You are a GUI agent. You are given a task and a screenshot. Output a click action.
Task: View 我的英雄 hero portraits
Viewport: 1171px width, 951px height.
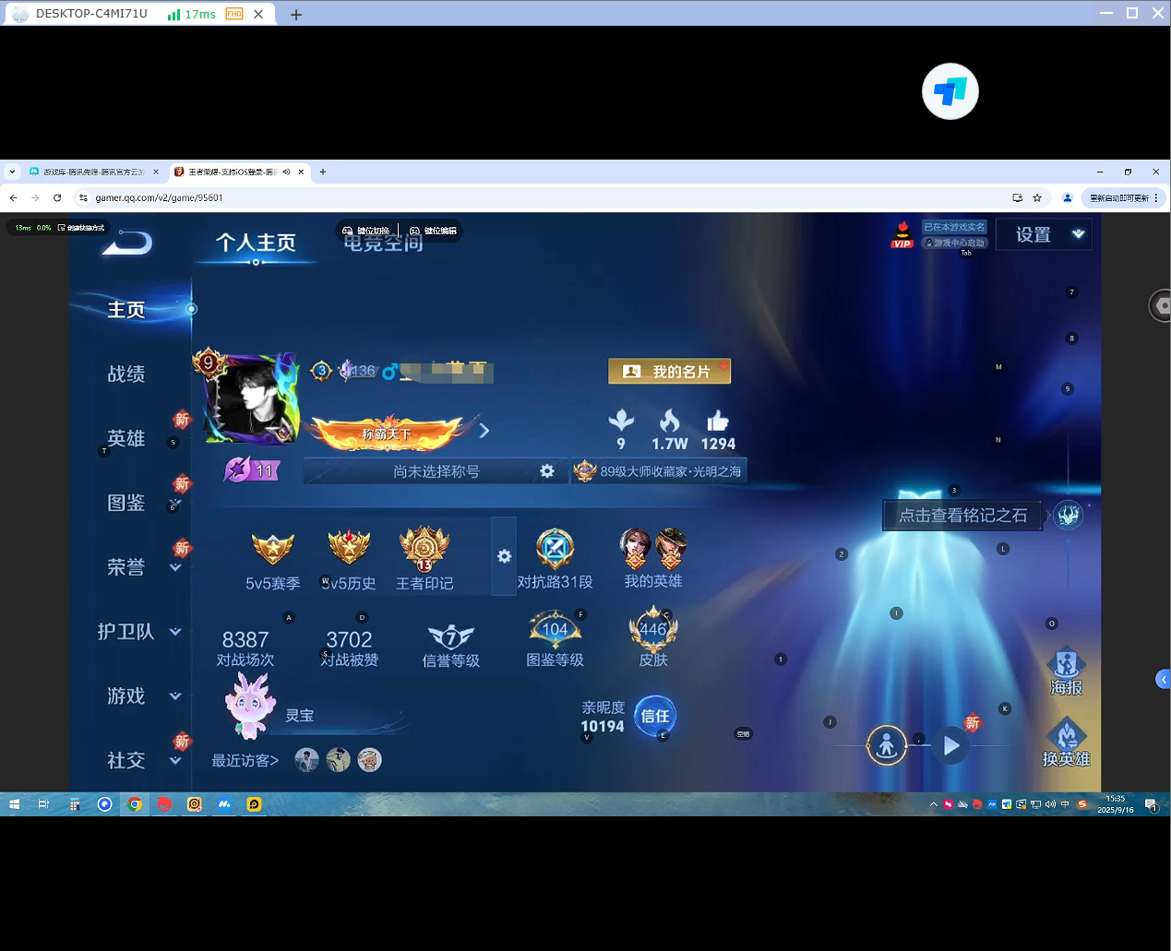653,550
